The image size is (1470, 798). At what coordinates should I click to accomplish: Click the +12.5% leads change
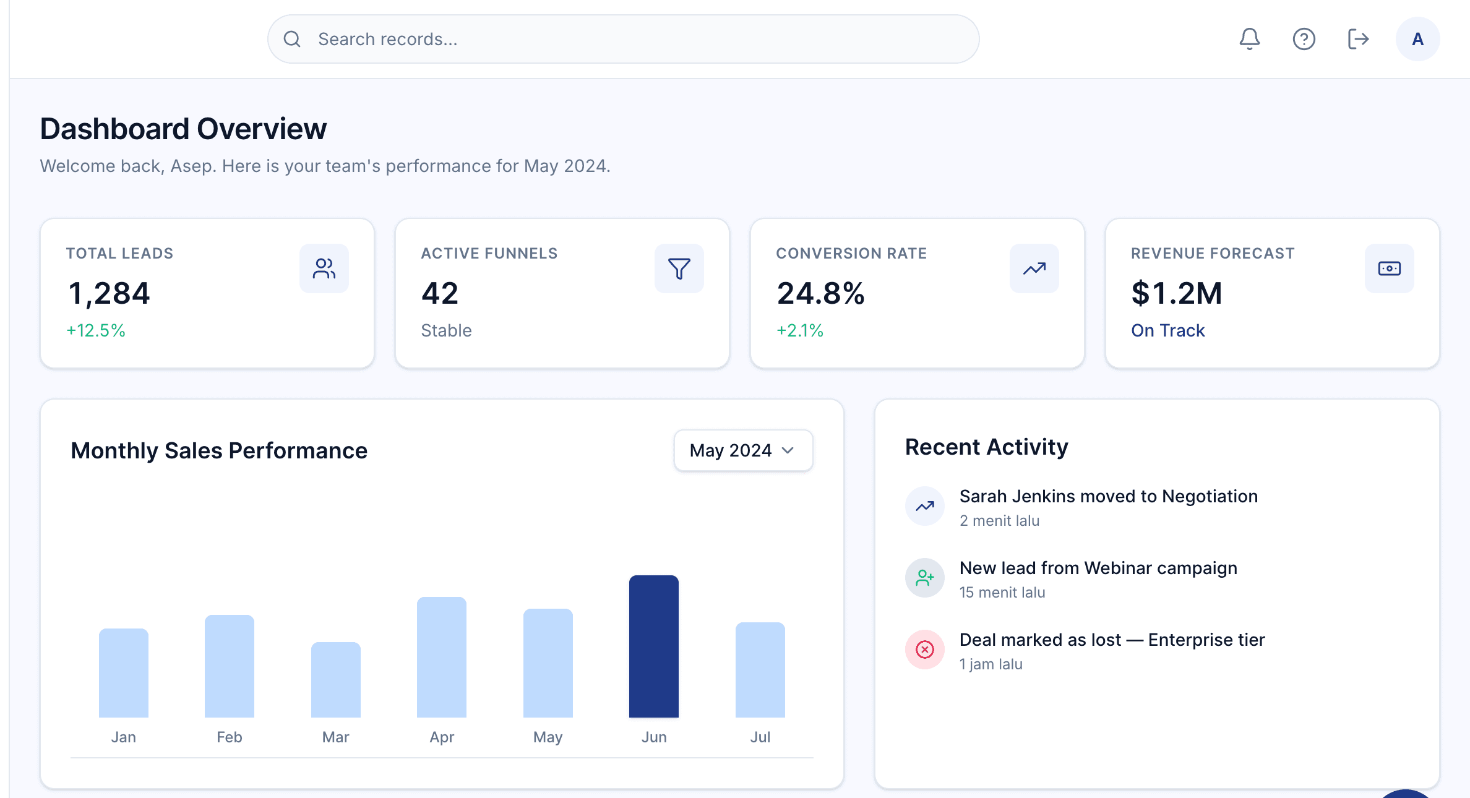point(96,330)
